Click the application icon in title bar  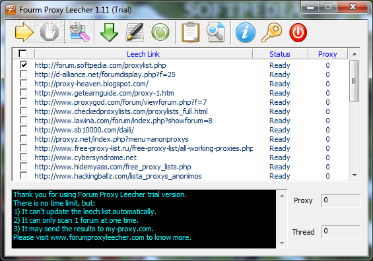11,10
